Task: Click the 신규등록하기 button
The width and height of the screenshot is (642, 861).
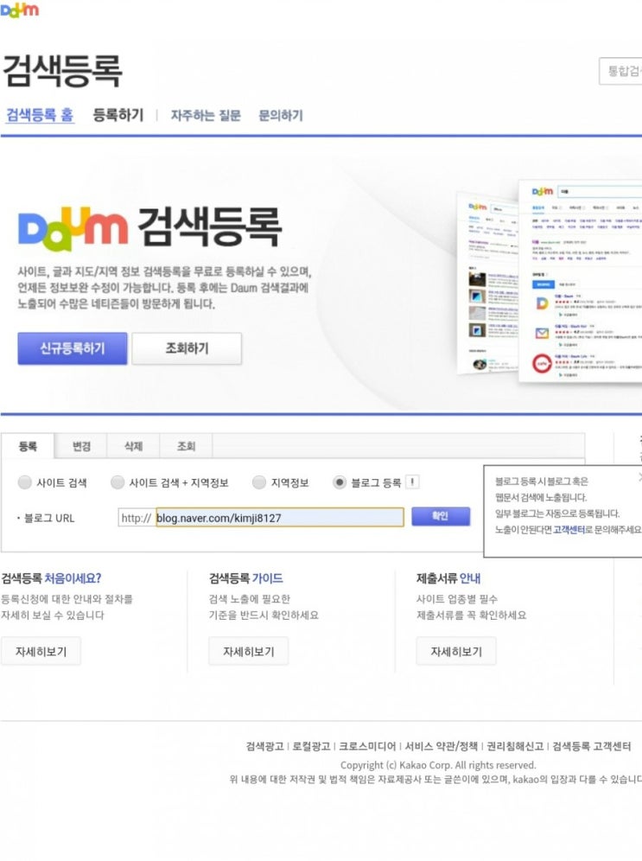Action: (73, 348)
